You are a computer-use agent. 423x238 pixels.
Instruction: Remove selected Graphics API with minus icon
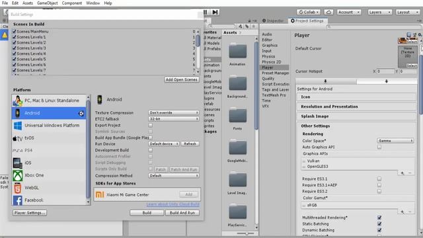[410, 173]
